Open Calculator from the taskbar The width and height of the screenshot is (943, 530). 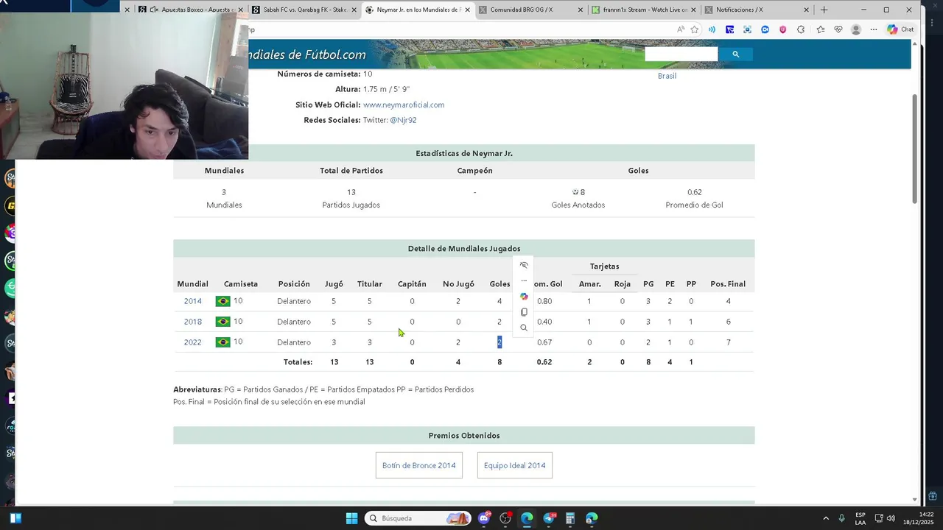(570, 518)
